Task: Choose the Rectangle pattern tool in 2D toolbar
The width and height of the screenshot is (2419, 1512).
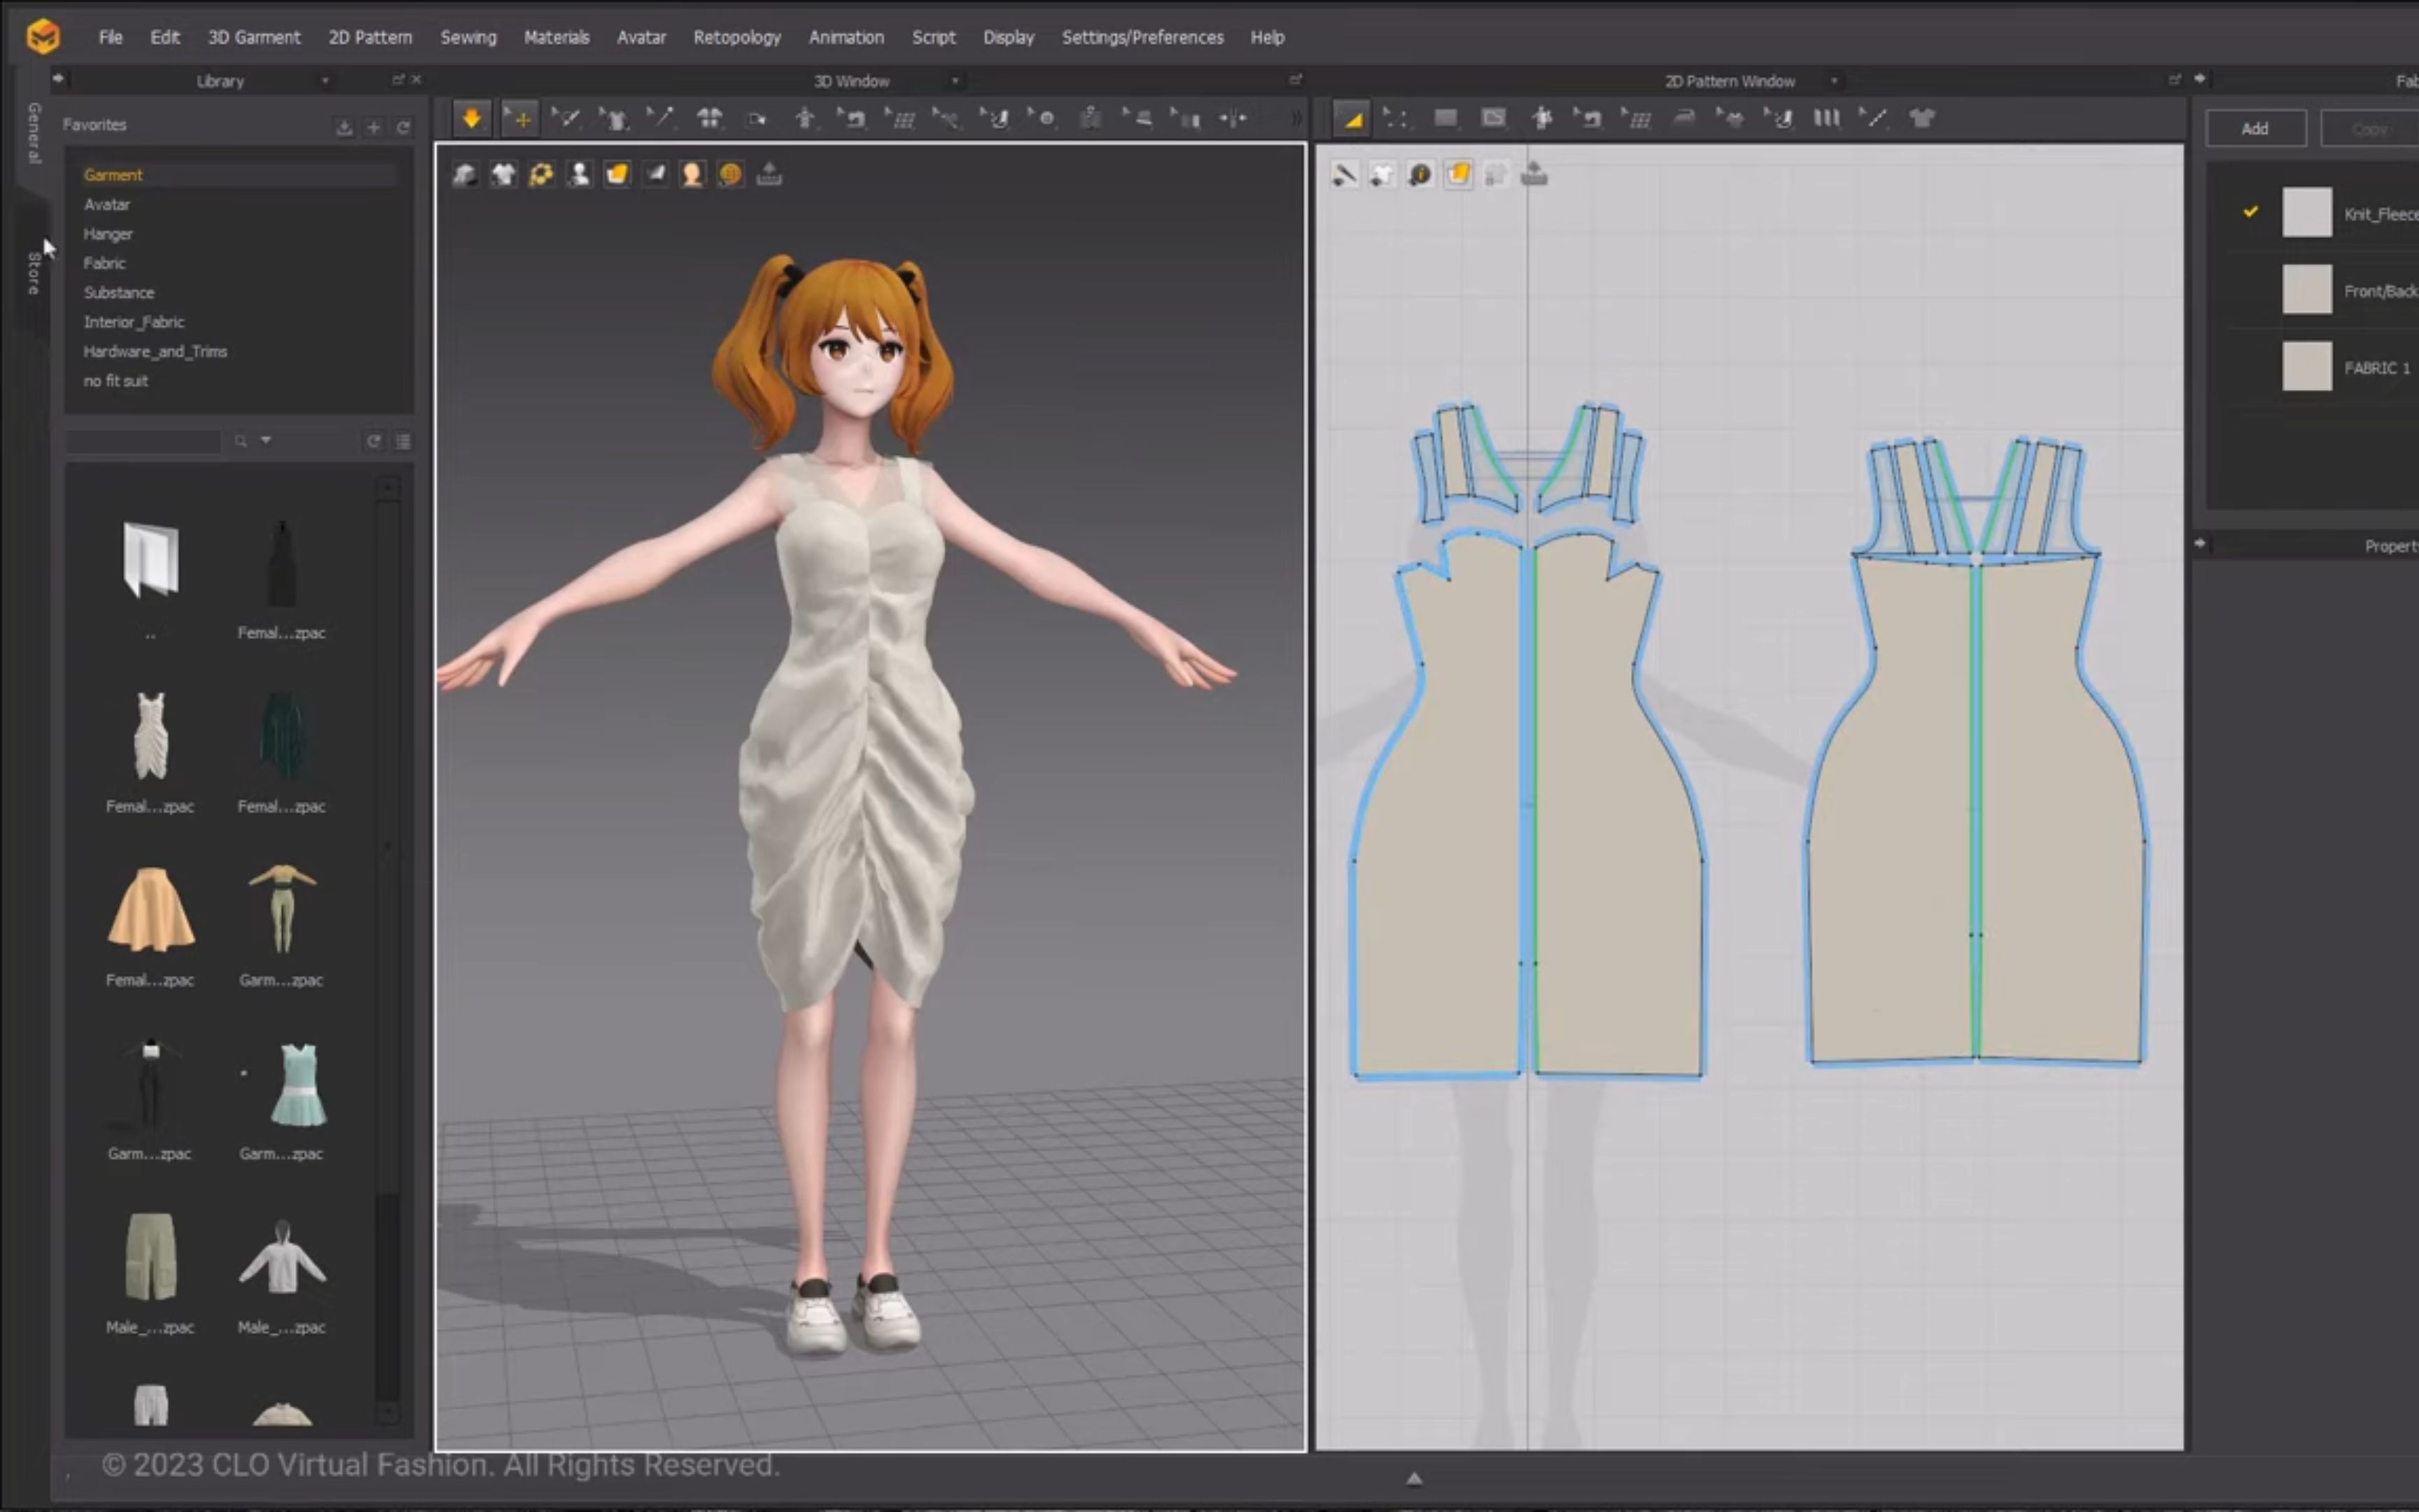Action: pyautogui.click(x=1445, y=119)
